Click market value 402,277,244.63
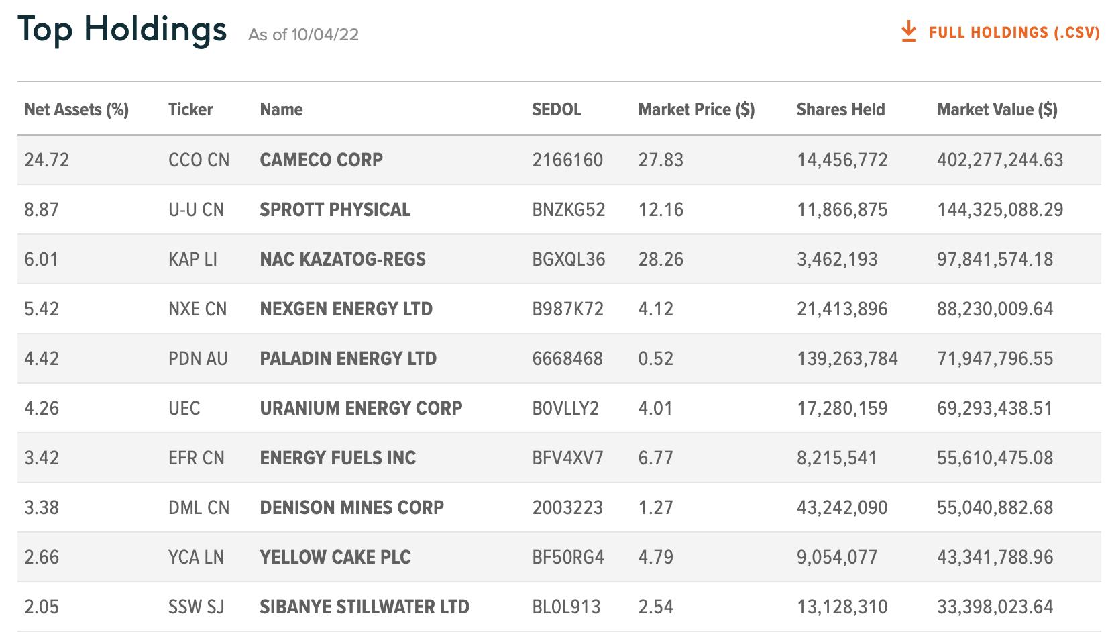 coord(1000,160)
